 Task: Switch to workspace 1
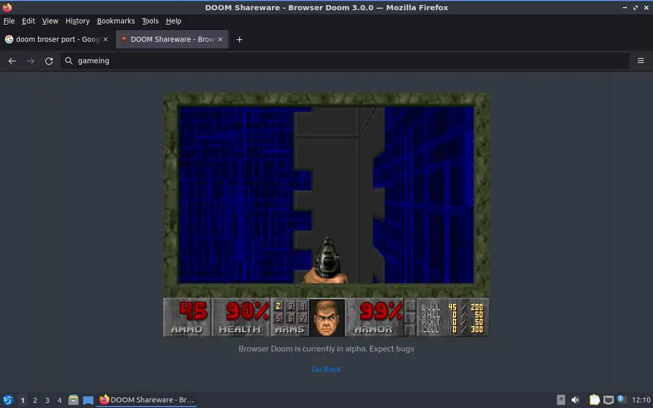click(x=22, y=400)
